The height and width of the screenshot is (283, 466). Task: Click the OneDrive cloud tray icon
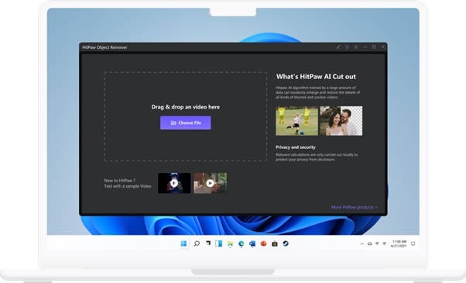370,243
